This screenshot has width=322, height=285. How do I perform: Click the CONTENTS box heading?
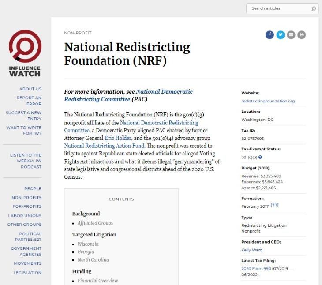tap(121, 199)
